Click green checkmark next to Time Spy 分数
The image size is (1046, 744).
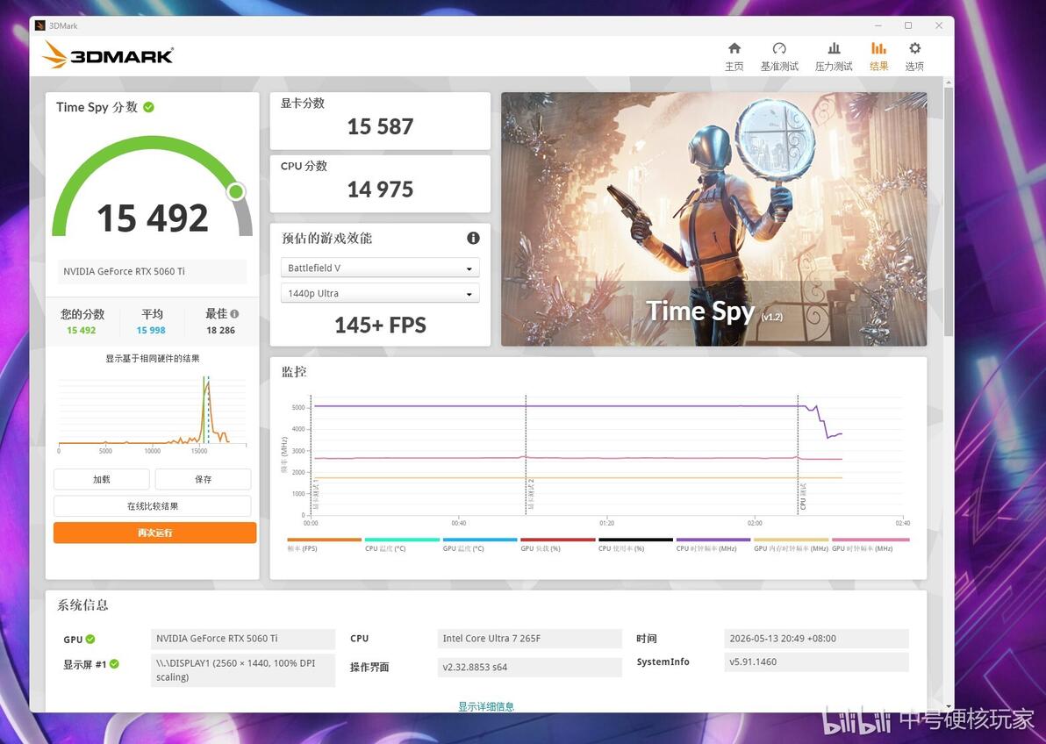coord(149,107)
